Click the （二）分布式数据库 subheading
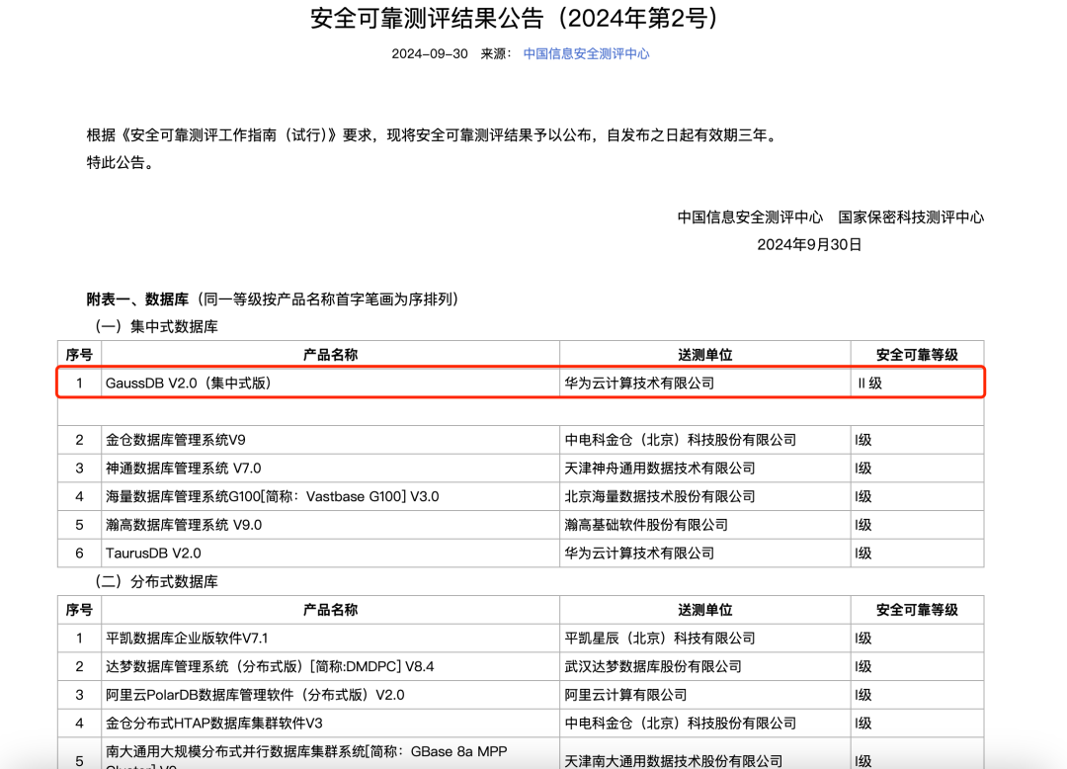1067x769 pixels. (x=157, y=582)
